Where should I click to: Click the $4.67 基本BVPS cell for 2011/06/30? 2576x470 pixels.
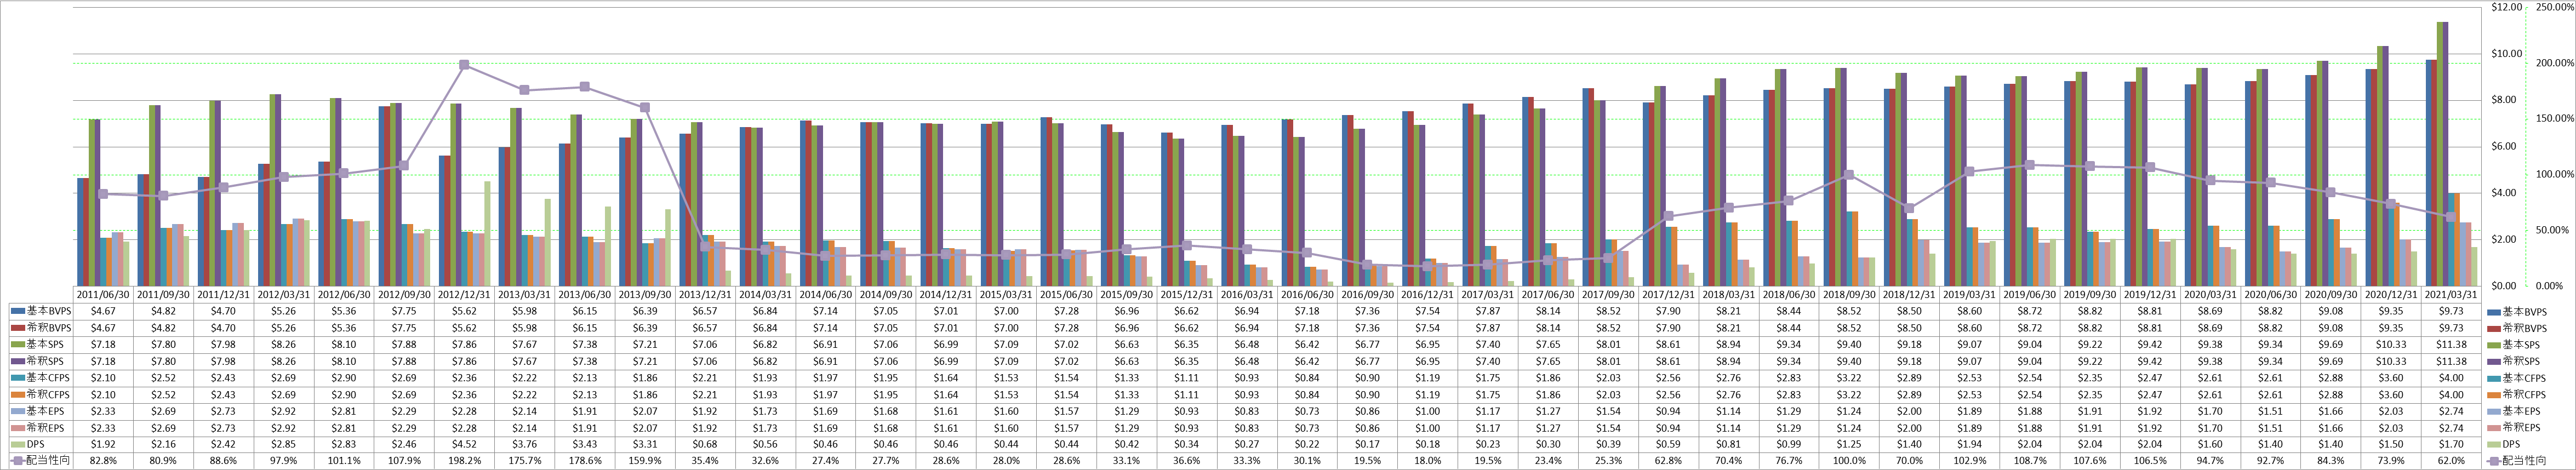tap(103, 312)
